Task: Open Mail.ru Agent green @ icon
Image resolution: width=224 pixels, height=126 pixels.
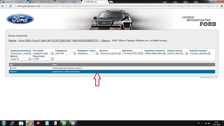Action: (64, 123)
